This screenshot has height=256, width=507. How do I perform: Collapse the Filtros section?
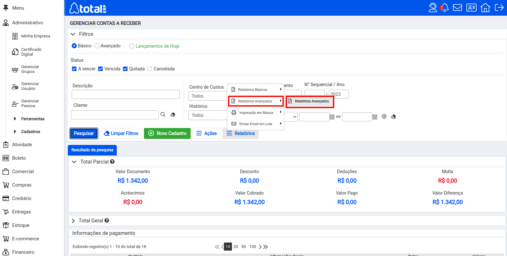(73, 34)
